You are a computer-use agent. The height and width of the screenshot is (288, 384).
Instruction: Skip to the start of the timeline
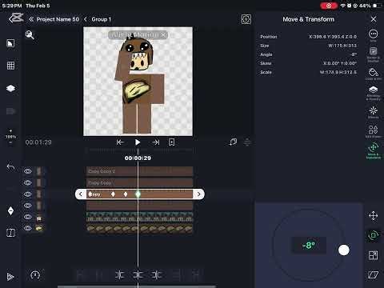point(120,142)
